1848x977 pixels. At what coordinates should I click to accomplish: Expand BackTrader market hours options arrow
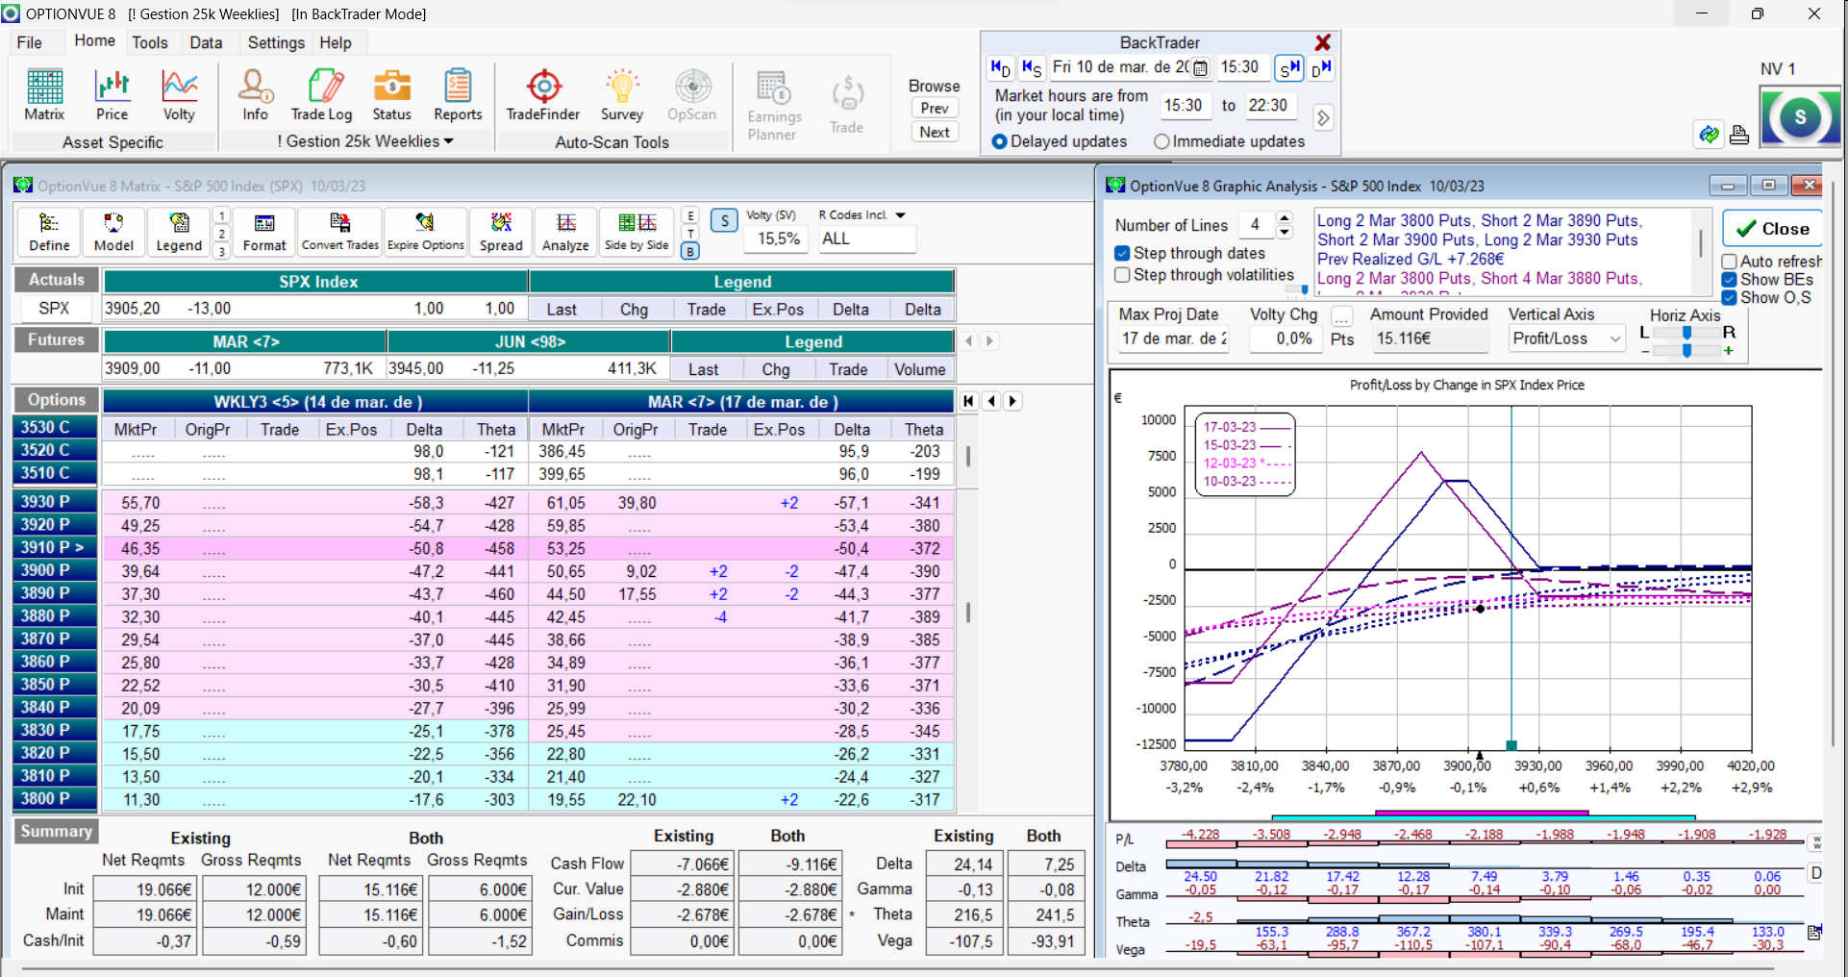pyautogui.click(x=1323, y=117)
